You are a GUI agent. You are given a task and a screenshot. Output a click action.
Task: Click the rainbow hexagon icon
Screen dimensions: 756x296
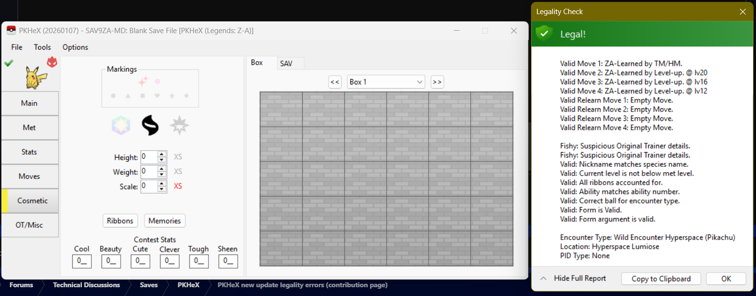tap(121, 126)
